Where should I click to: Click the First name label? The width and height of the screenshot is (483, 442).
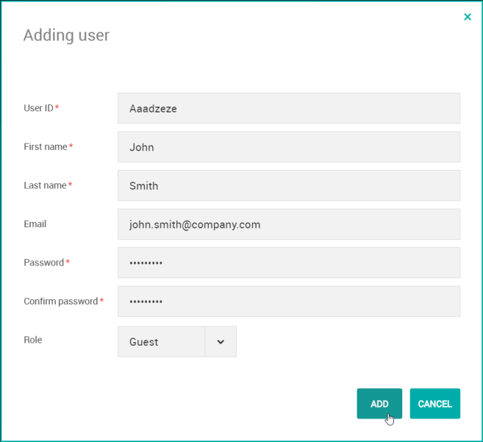[x=45, y=147]
